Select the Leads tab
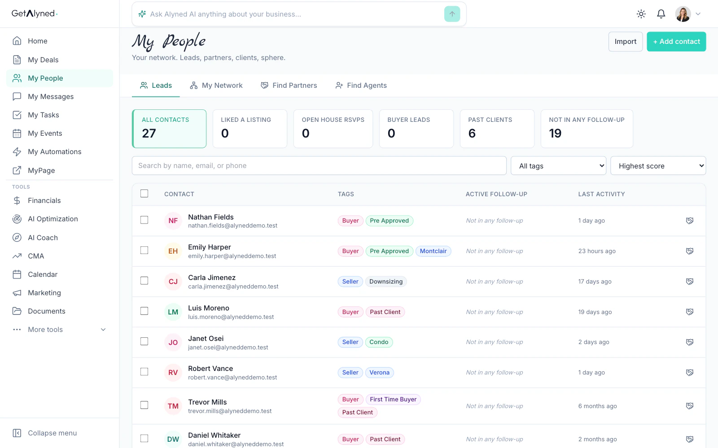The height and width of the screenshot is (448, 718). click(156, 85)
